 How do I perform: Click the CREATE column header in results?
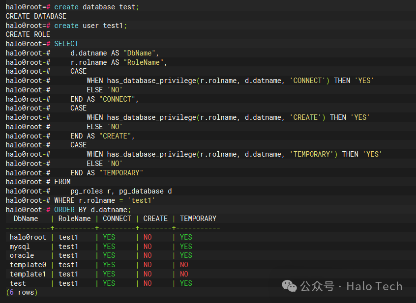pyautogui.click(x=155, y=219)
